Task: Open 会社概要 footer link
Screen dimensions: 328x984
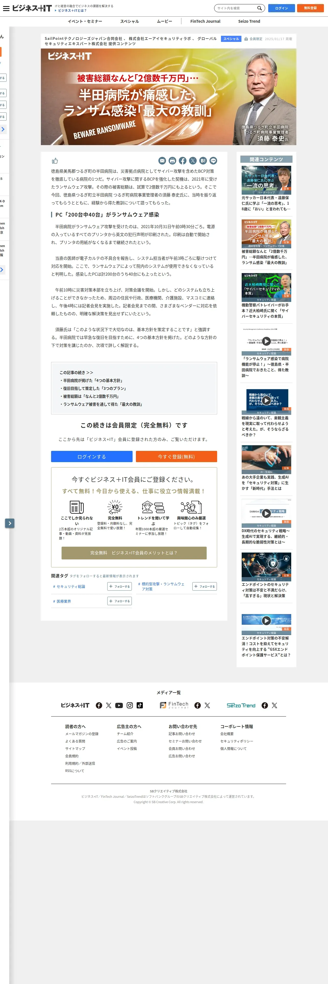Action: [227, 734]
